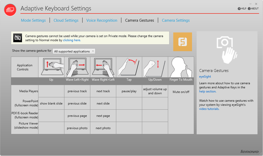
Task: Open the Camera Settings tab
Action: pyautogui.click(x=176, y=20)
